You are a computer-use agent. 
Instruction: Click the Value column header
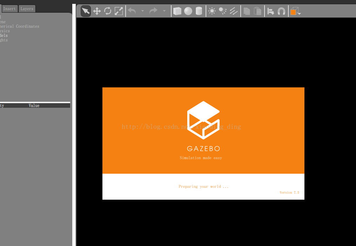coord(34,105)
